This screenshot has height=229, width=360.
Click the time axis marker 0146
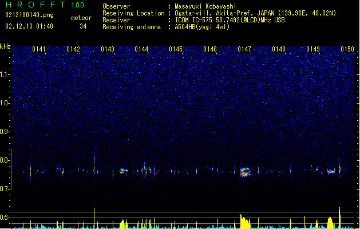tap(210, 49)
